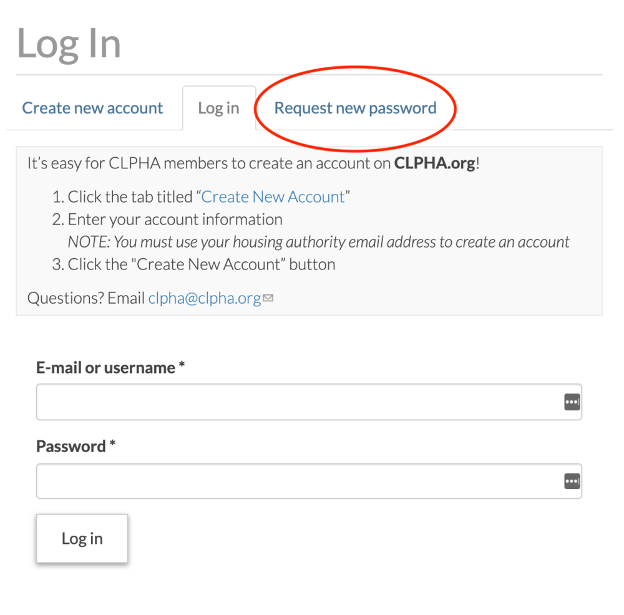Click the E-mail or username label
Viewport: 624px width, 615px height.
pyautogui.click(x=105, y=367)
